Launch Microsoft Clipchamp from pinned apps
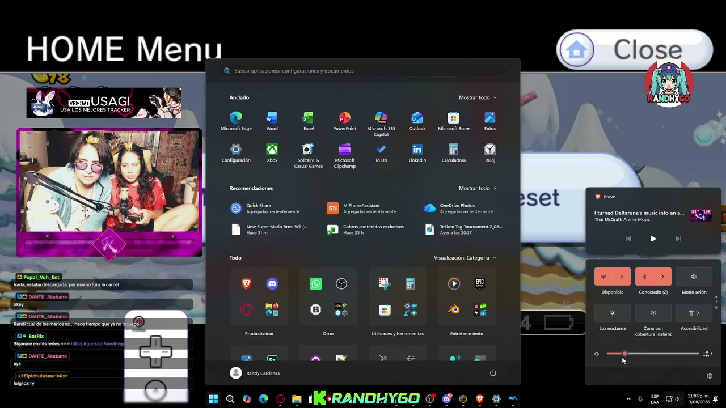The height and width of the screenshot is (408, 726). [345, 156]
